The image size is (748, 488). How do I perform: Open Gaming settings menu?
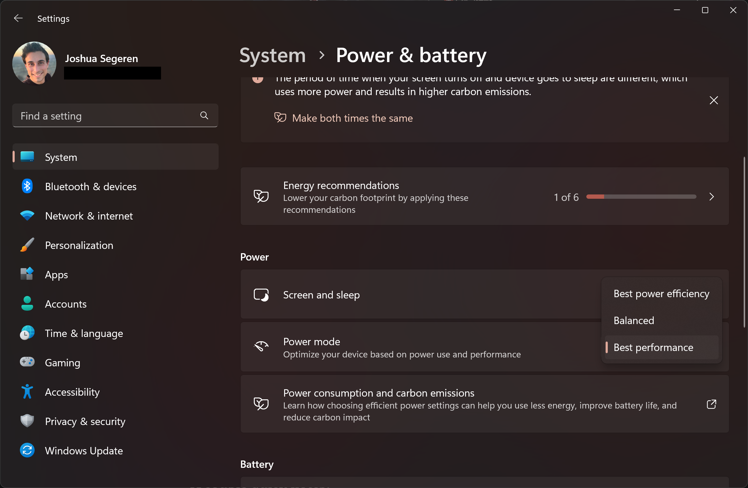(x=62, y=362)
